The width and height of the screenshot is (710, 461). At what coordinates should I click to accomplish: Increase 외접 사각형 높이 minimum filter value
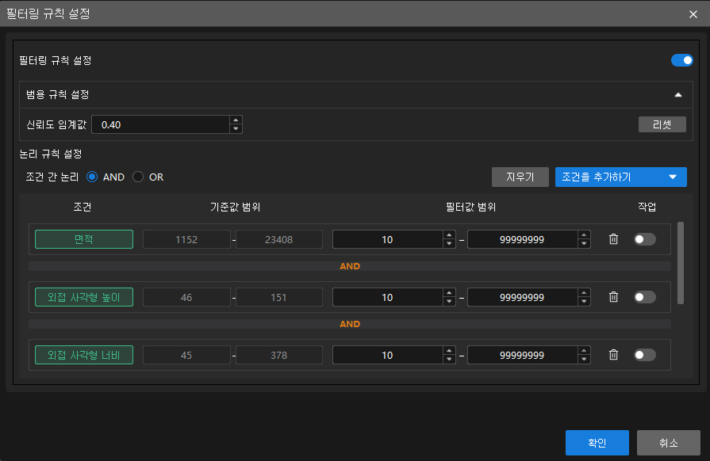[449, 293]
